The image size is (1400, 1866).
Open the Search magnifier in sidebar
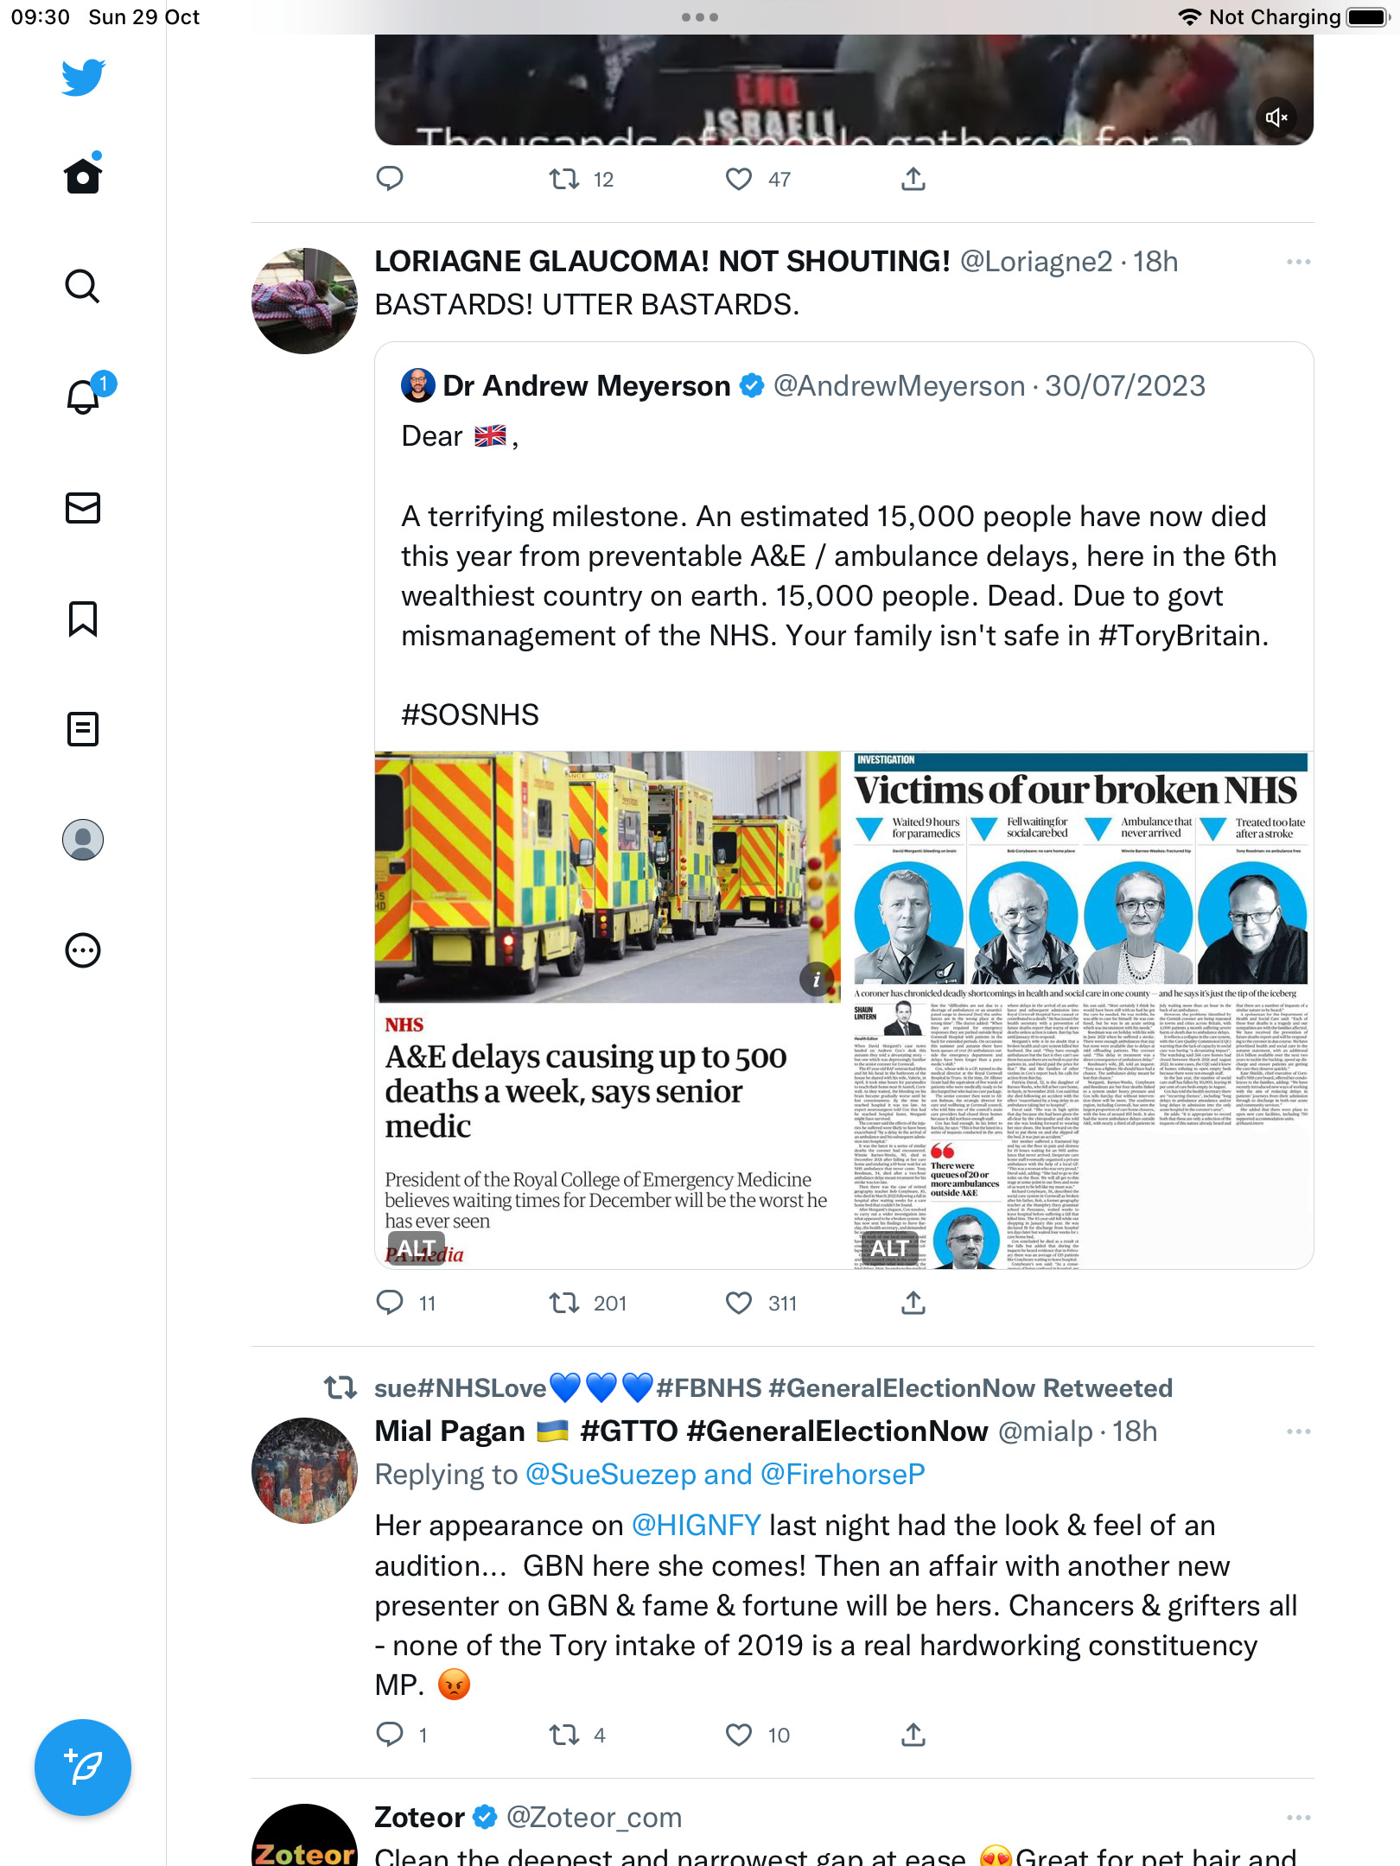coord(83,286)
